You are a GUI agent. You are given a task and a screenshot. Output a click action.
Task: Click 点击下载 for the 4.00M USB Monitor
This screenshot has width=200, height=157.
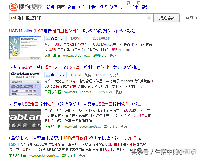tap(56, 38)
